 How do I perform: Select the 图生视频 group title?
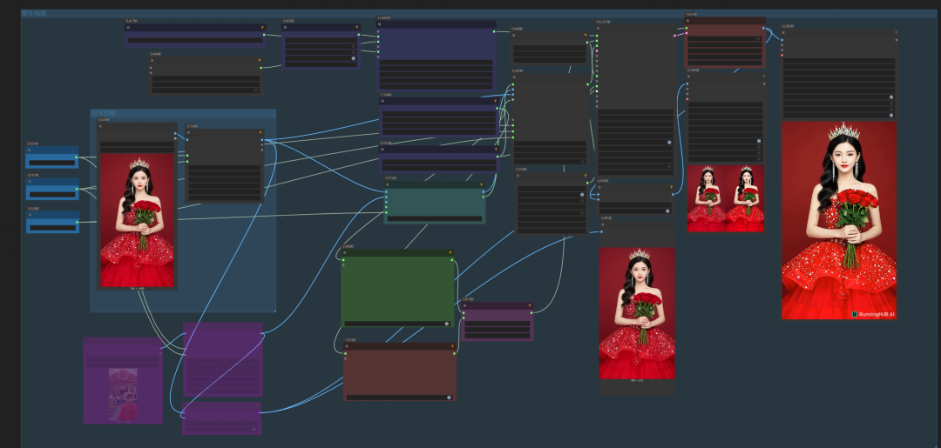click(x=34, y=13)
